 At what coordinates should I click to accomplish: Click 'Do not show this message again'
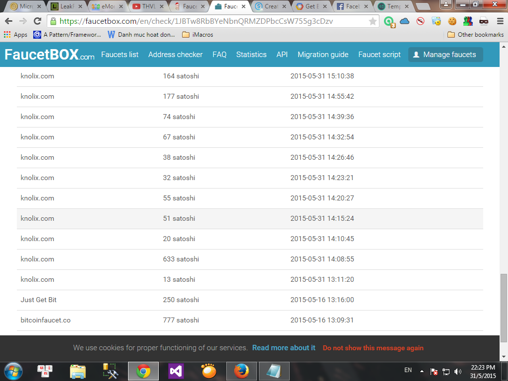pos(373,348)
